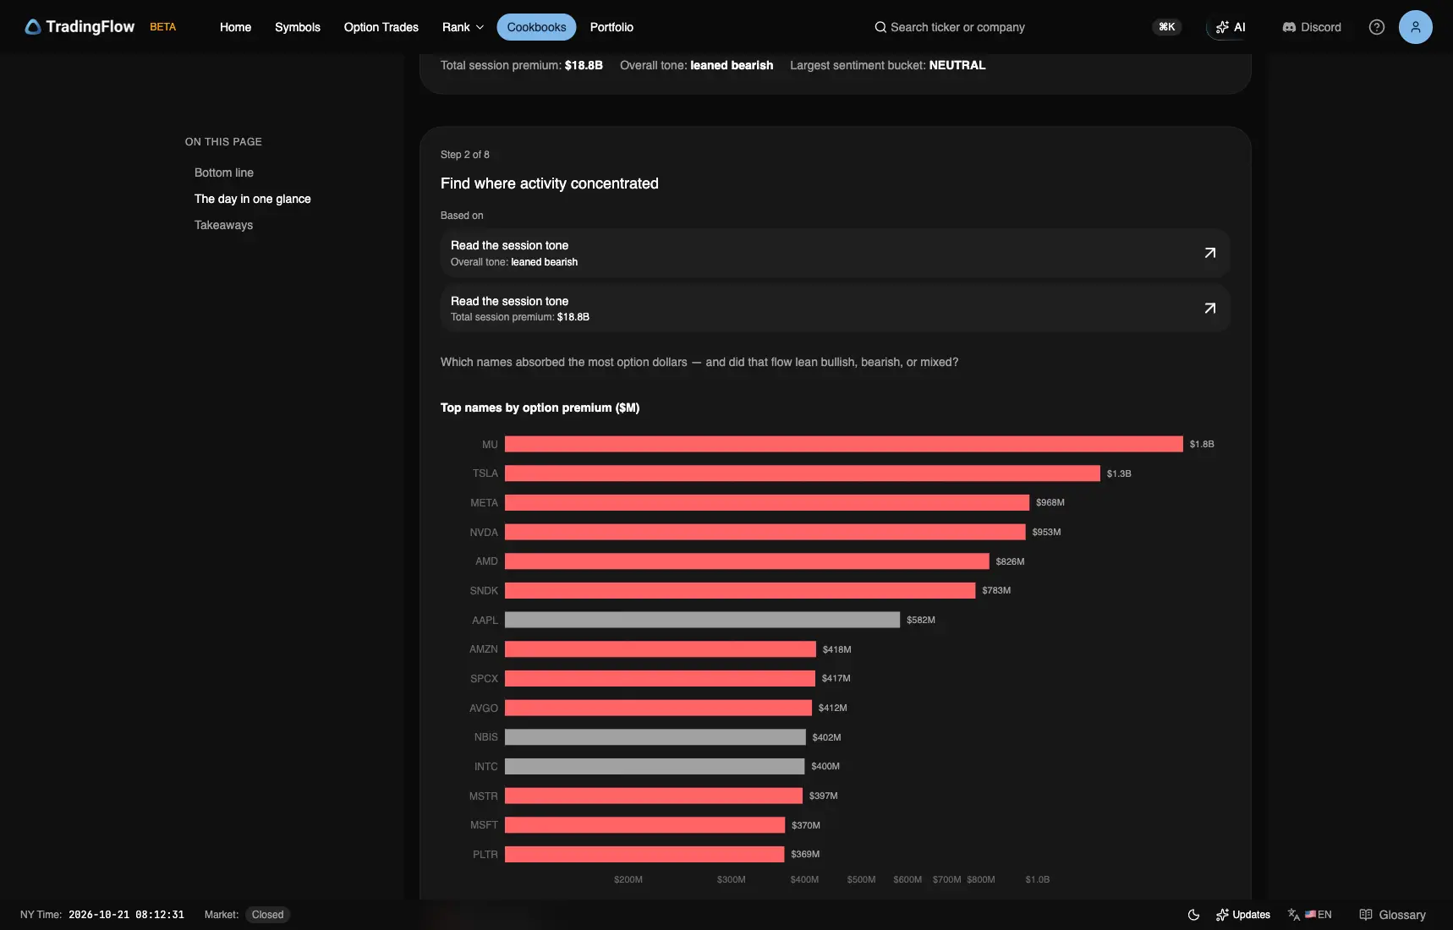This screenshot has height=930, width=1453.
Task: Open the AI assistant sparkle button
Action: 1231,27
